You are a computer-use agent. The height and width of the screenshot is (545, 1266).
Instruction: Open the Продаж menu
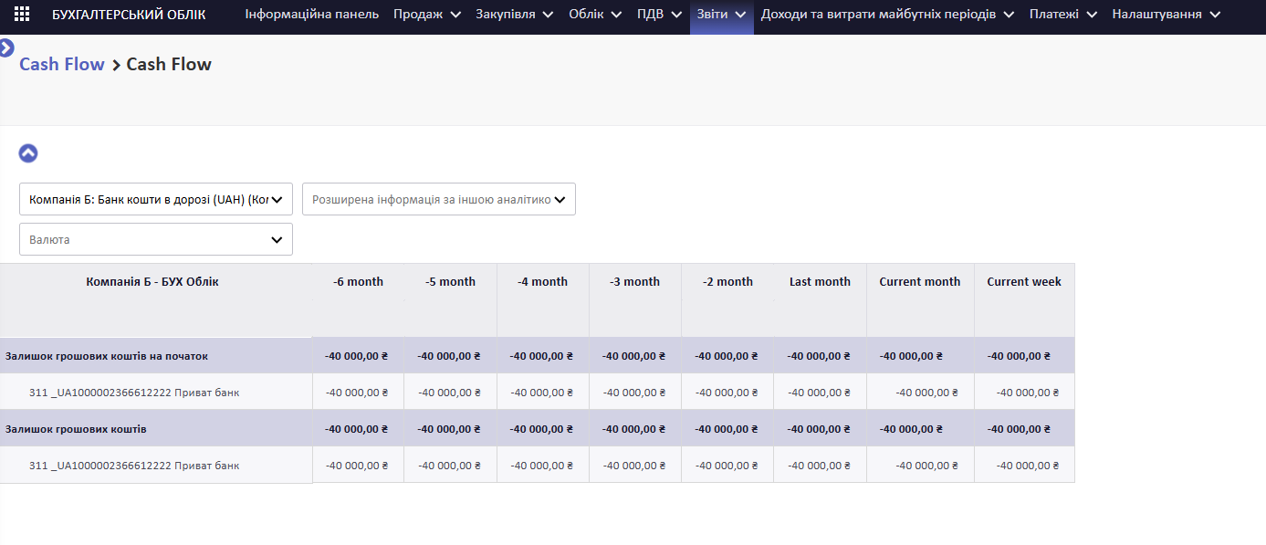[x=427, y=15]
